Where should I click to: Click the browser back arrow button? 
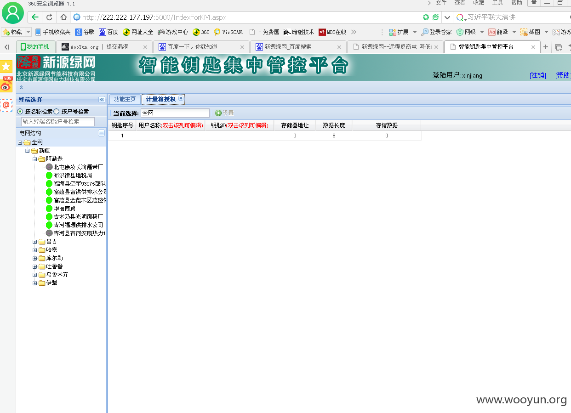click(35, 17)
